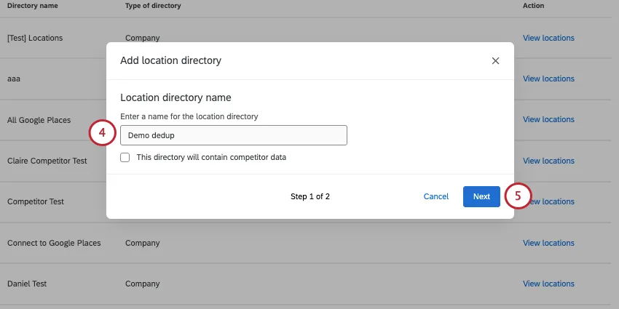Select the aaa directory name
Screen dimensions: 619x309
[13, 79]
